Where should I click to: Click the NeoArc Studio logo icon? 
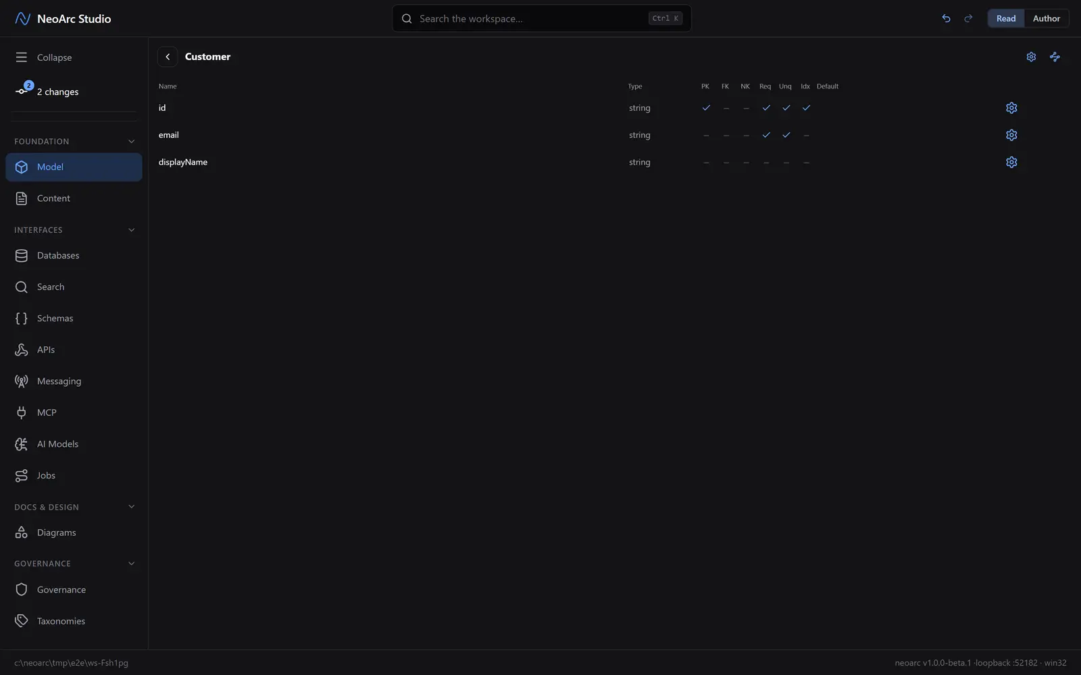22,18
